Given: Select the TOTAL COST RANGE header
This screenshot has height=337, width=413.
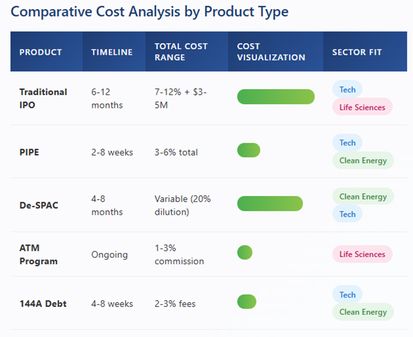Looking at the screenshot, I should tap(181, 52).
